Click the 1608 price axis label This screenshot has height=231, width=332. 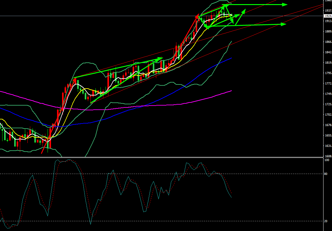pos(328,156)
